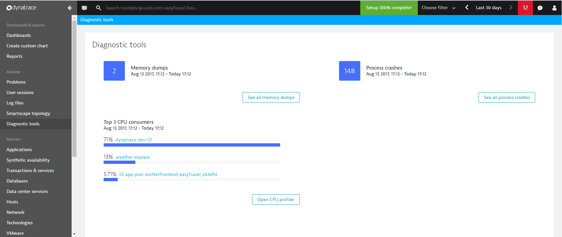Click the sidebar scrollbar thumb

[x=74, y=89]
